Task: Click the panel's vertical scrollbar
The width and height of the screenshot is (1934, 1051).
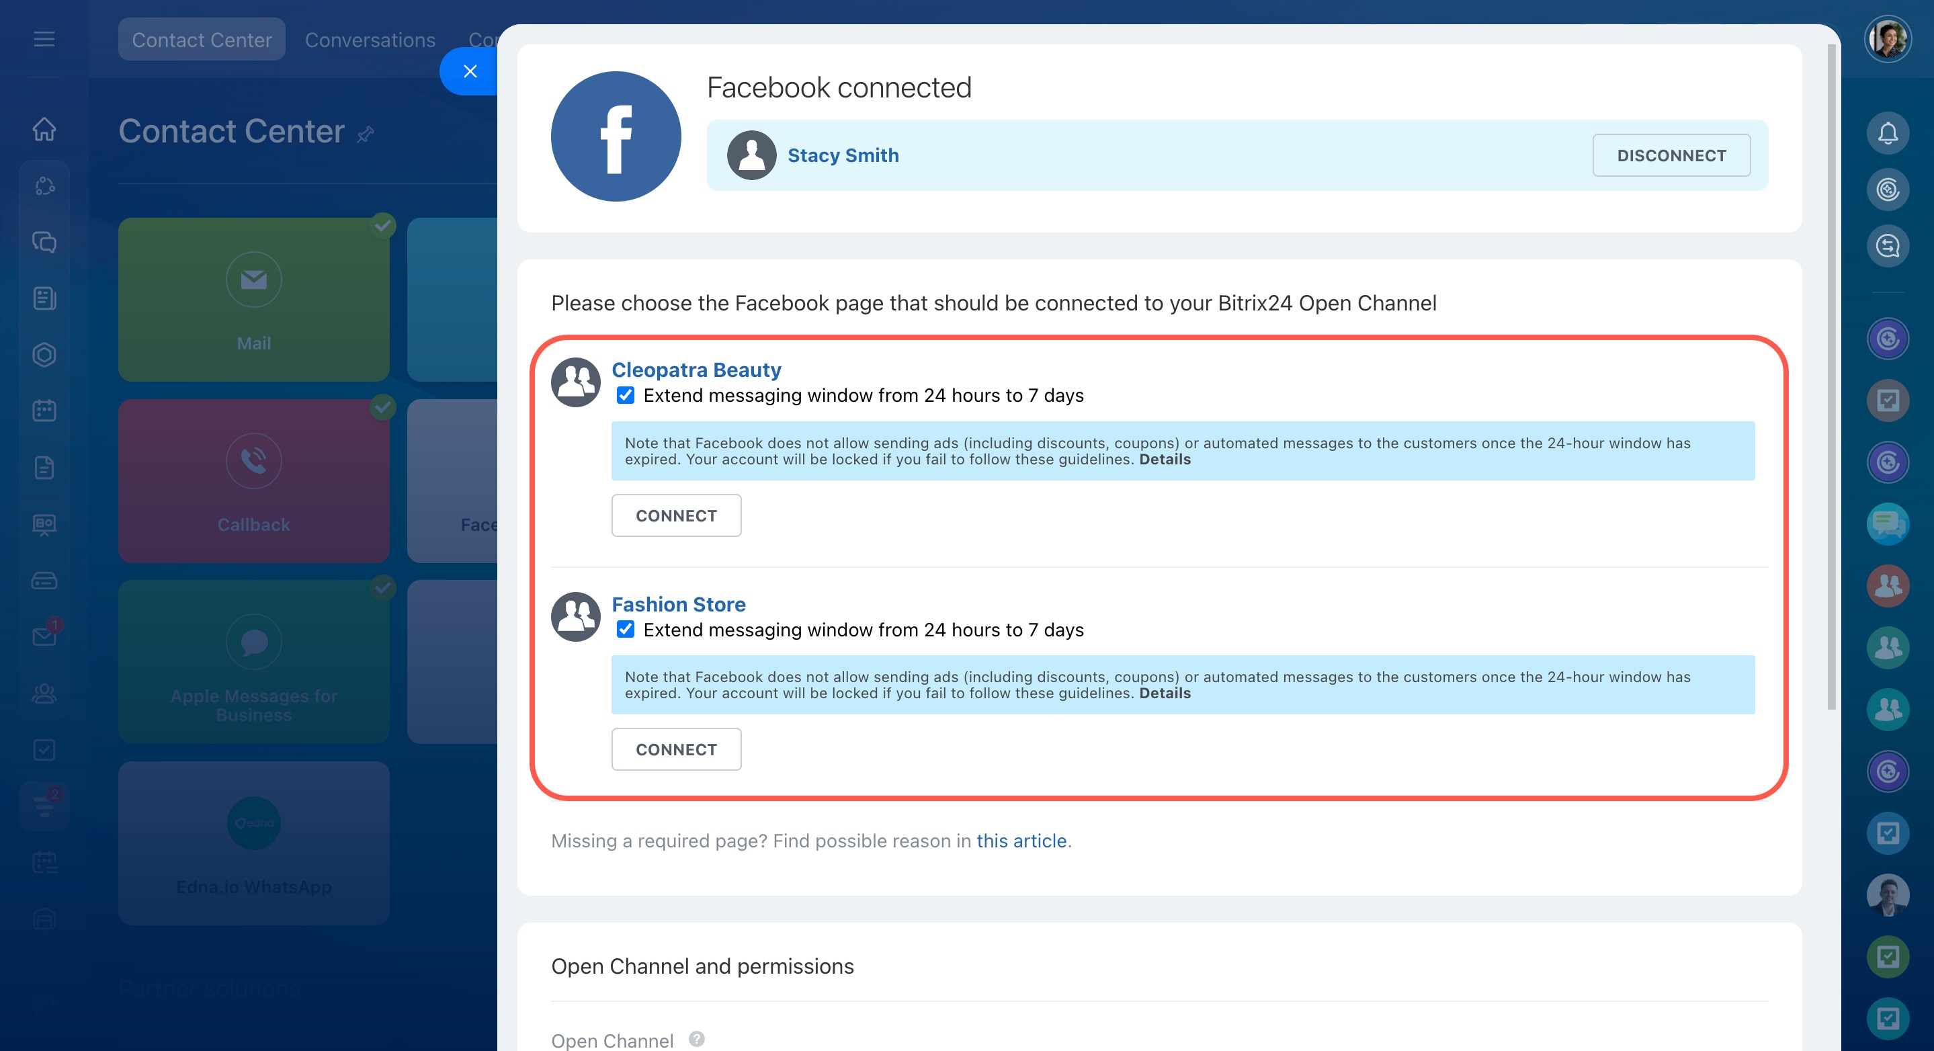Action: (1831, 376)
